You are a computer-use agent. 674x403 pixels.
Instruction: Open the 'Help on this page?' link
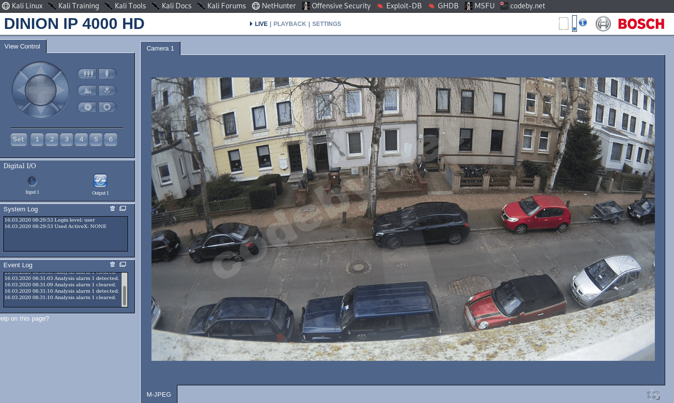pos(25,318)
